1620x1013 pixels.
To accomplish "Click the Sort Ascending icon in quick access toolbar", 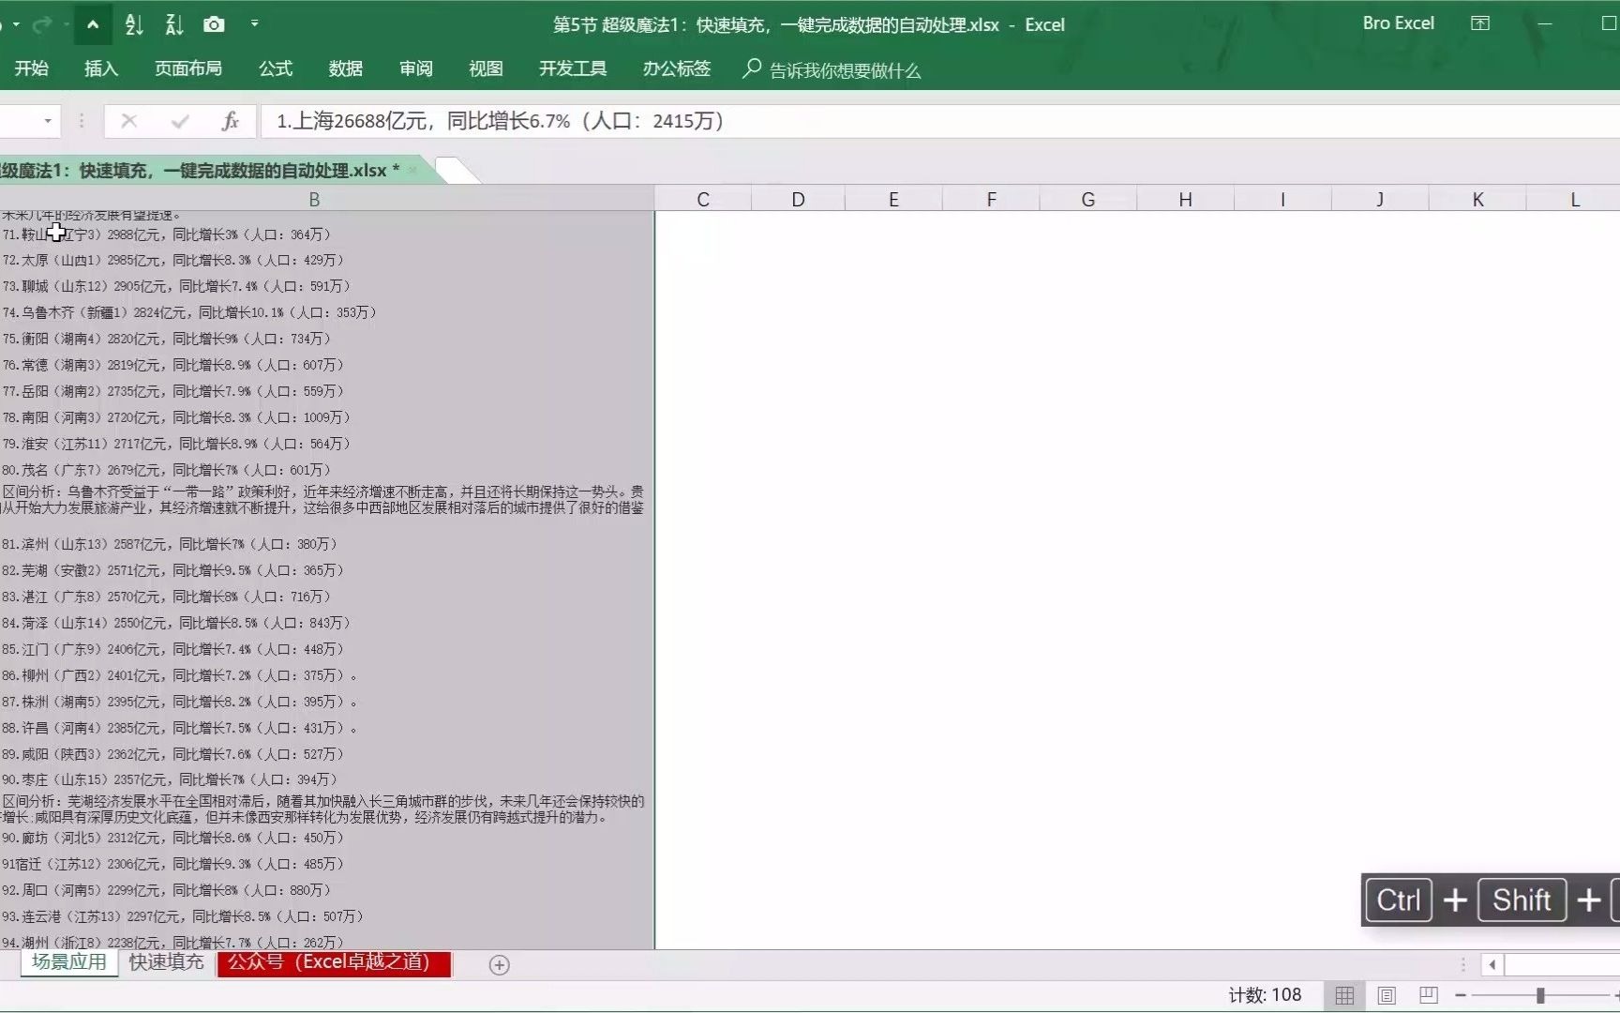I will click(134, 25).
